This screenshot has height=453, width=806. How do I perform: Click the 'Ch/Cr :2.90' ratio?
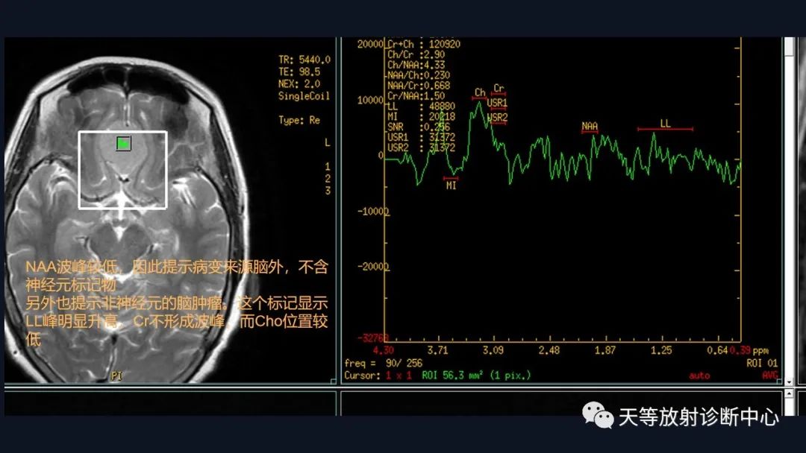click(x=416, y=55)
